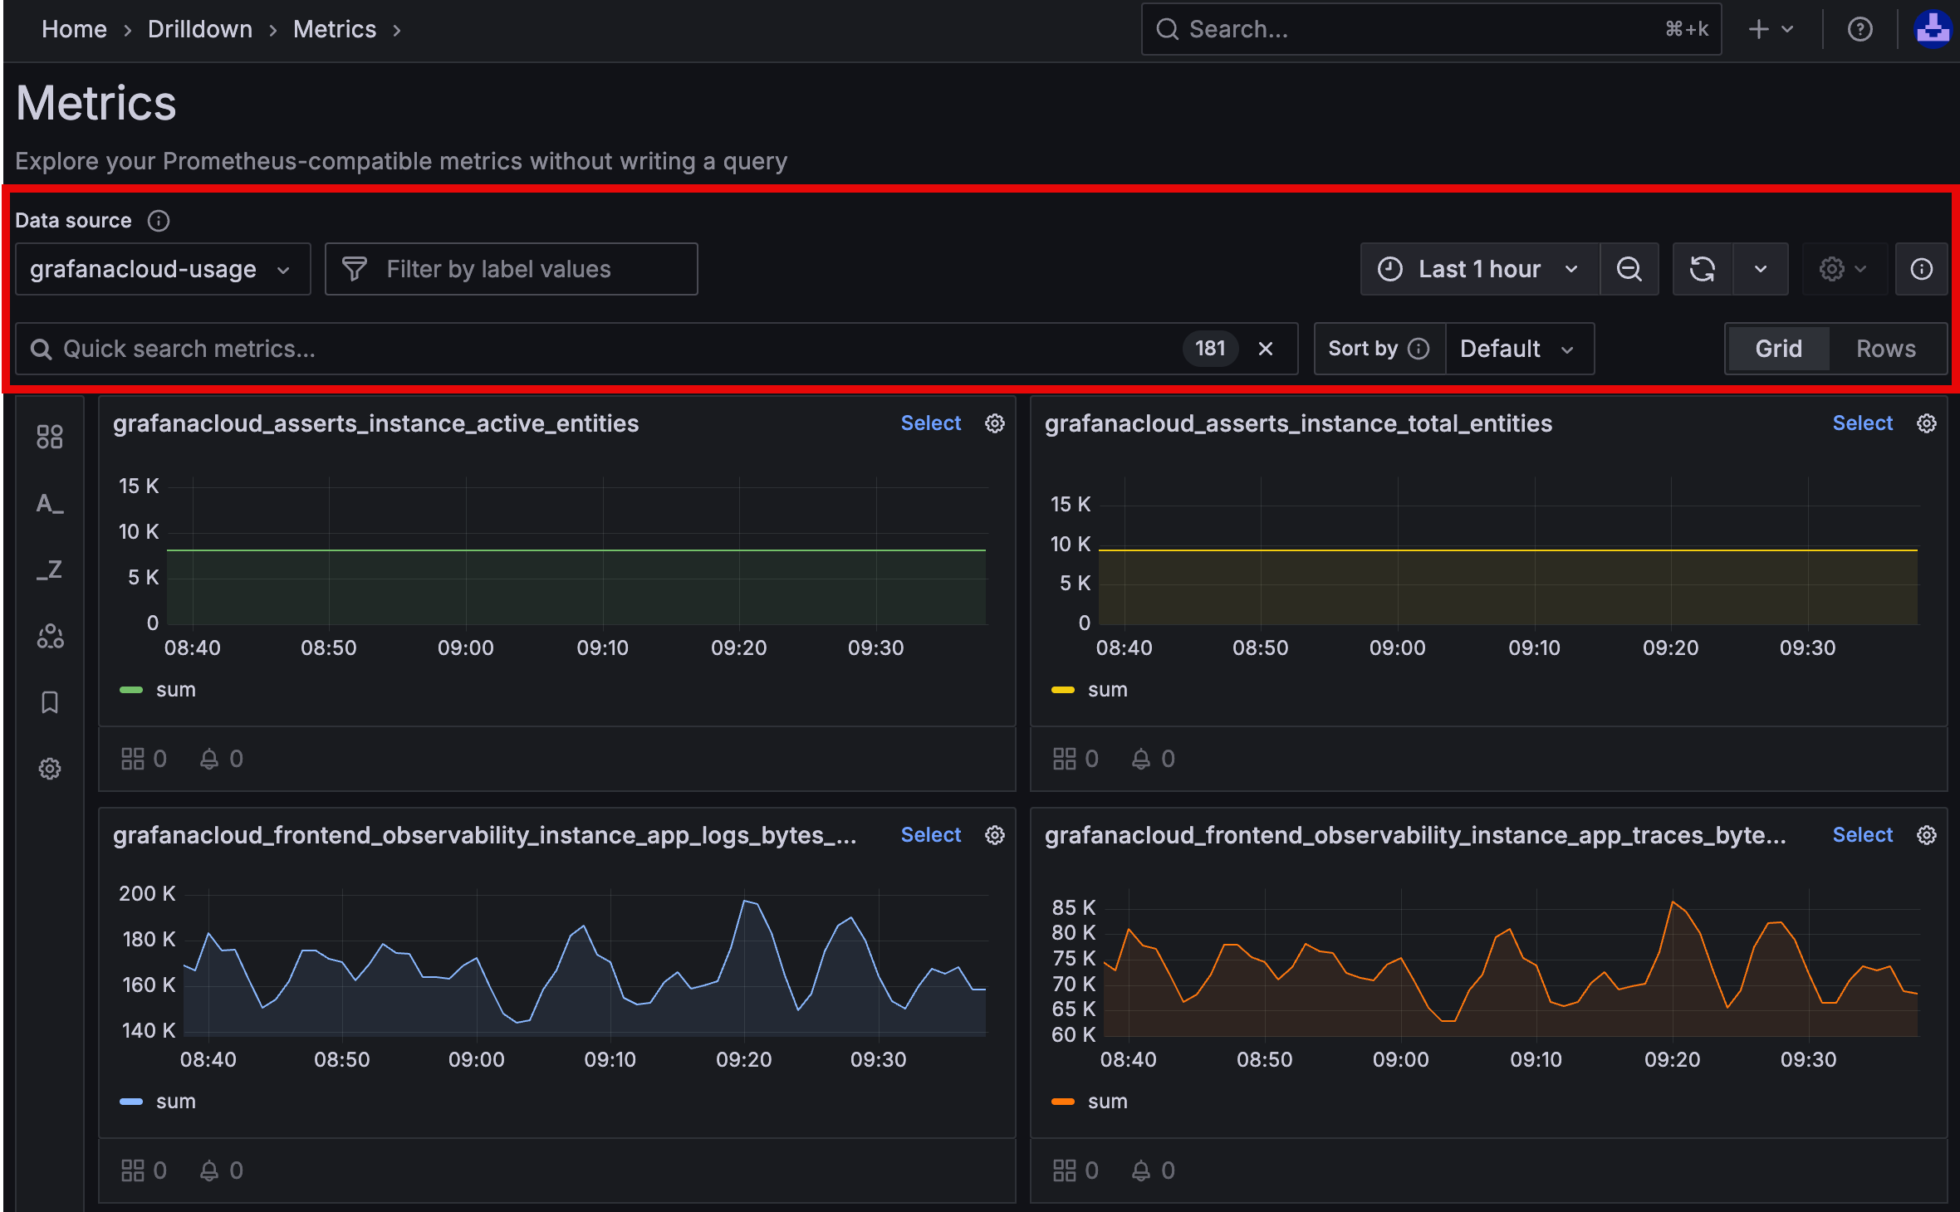Select the grafanacloud_asserts_instance_total_entities metric
1960x1212 pixels.
pos(1862,423)
